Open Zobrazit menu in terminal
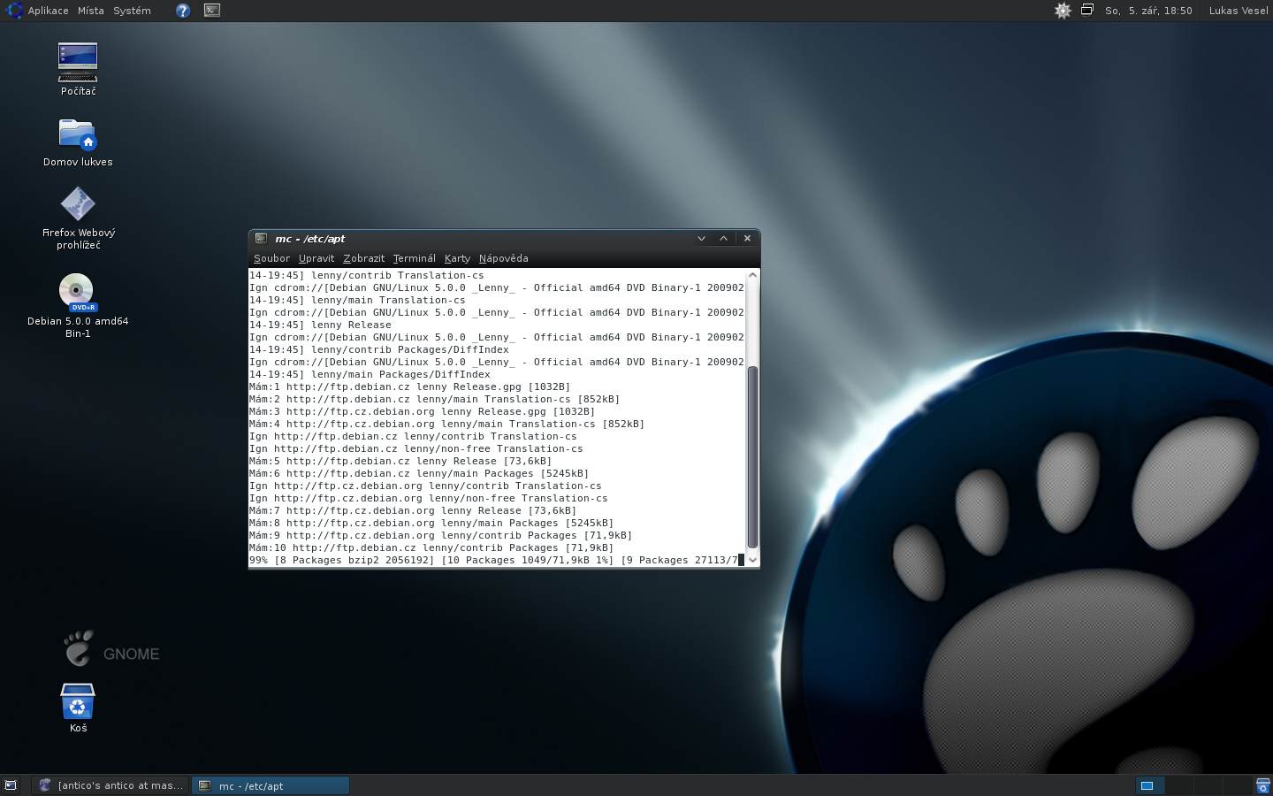Viewport: 1273px width, 796px height. tap(363, 258)
